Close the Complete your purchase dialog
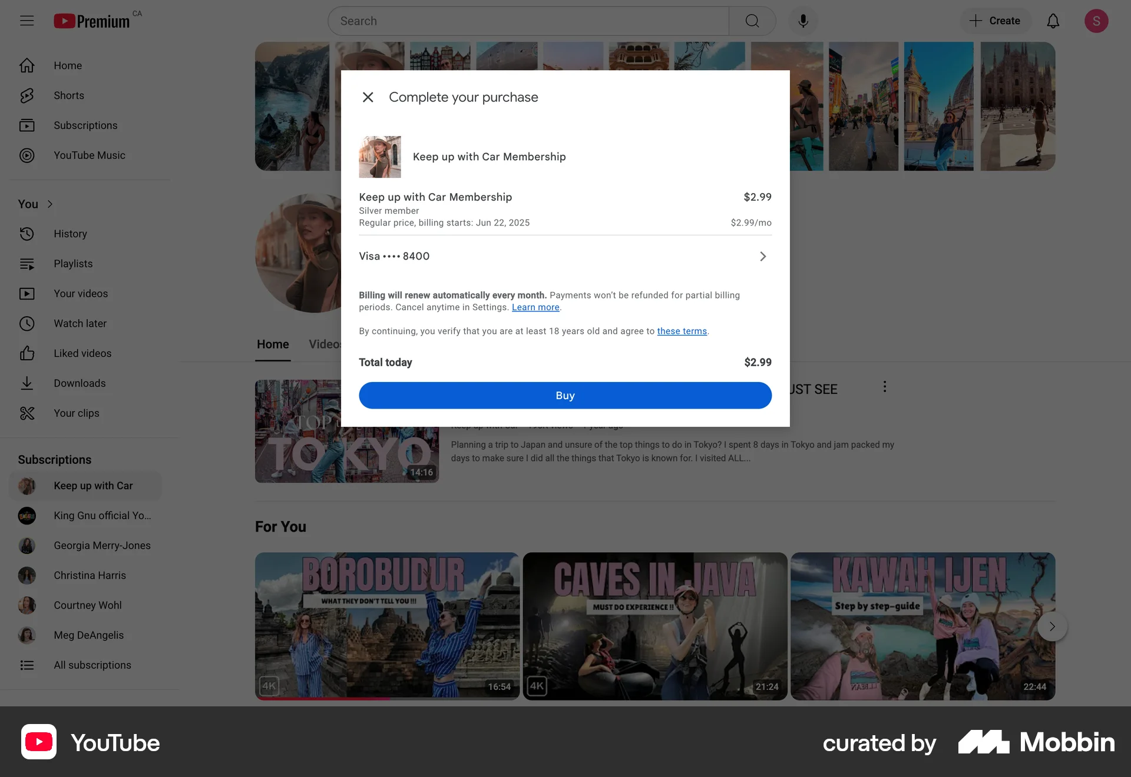The height and width of the screenshot is (777, 1131). point(368,97)
